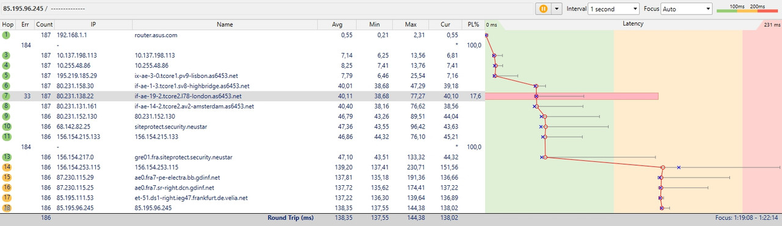Click IP cell 10.137.198.113
Image resolution: width=782 pixels, height=226 pixels.
[x=77, y=55]
